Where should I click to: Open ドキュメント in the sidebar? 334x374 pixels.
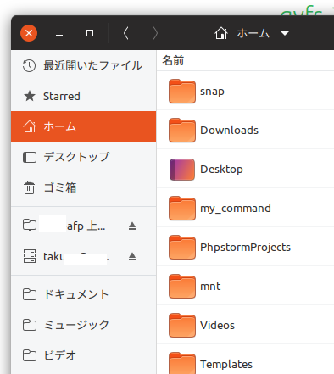click(x=84, y=294)
